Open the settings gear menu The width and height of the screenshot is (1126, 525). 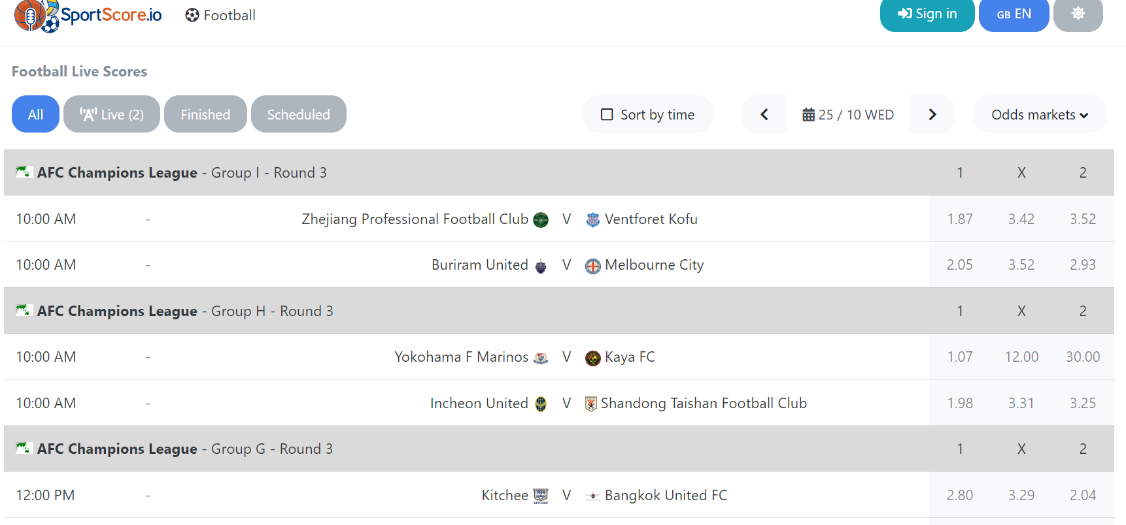point(1078,14)
